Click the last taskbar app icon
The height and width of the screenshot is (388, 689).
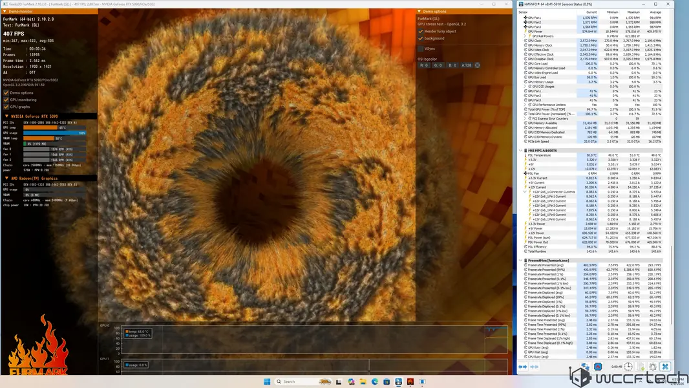click(x=422, y=382)
